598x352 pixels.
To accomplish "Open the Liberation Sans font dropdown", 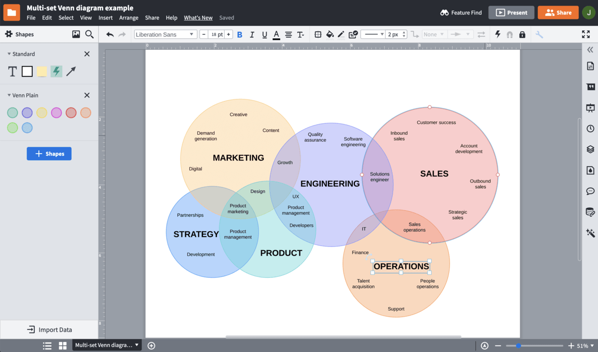I will click(x=165, y=34).
